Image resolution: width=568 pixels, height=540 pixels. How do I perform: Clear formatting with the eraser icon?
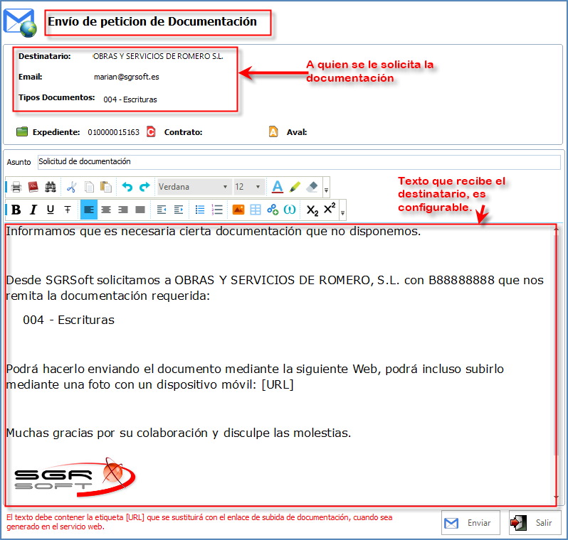coord(312,187)
